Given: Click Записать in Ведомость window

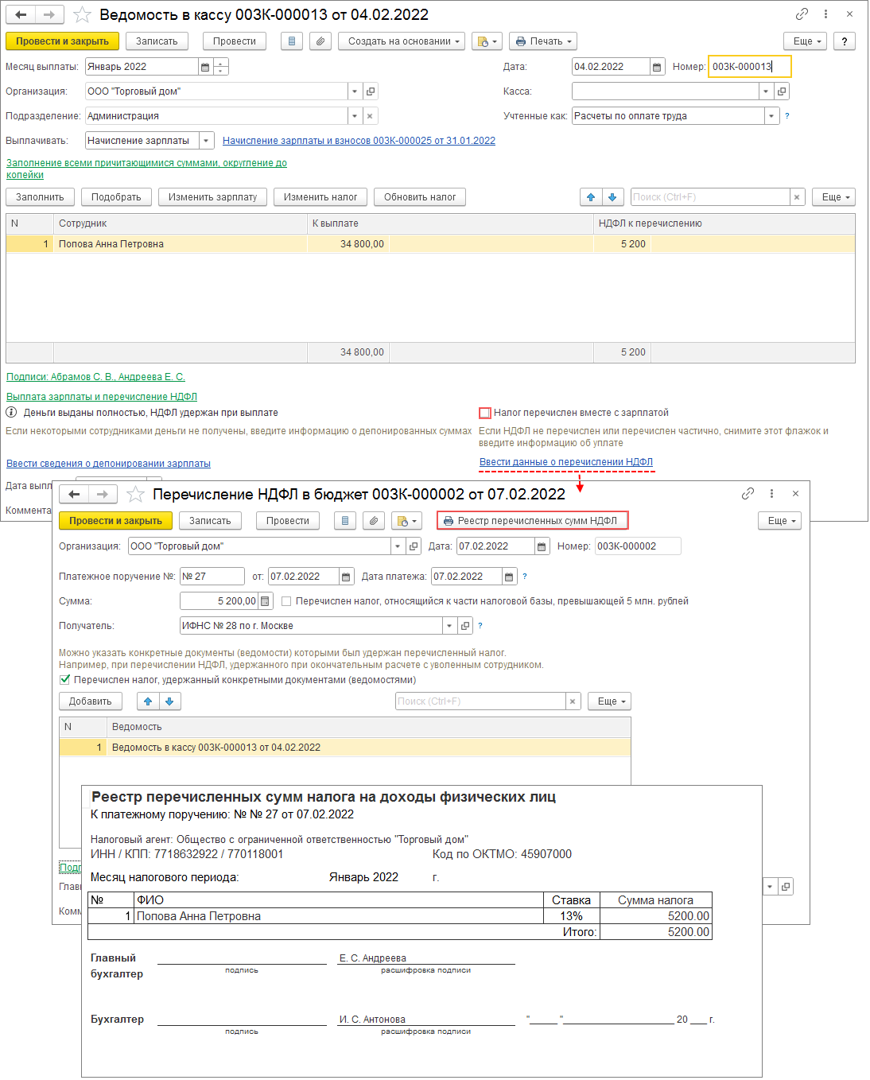Looking at the screenshot, I should [157, 41].
